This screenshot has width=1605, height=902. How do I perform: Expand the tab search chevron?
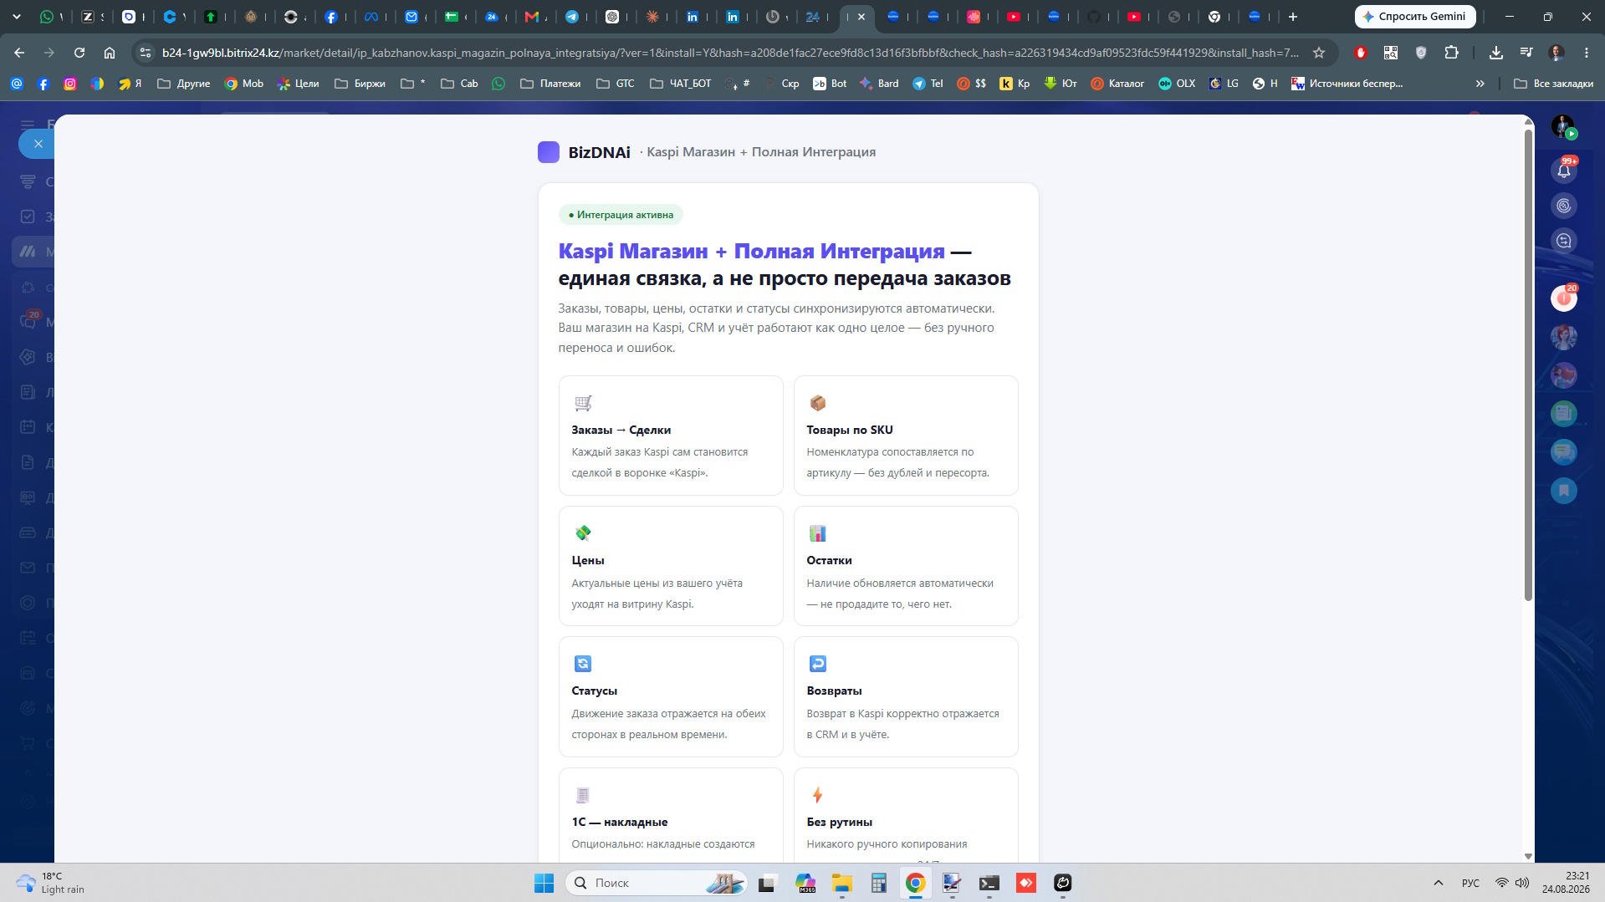(17, 17)
